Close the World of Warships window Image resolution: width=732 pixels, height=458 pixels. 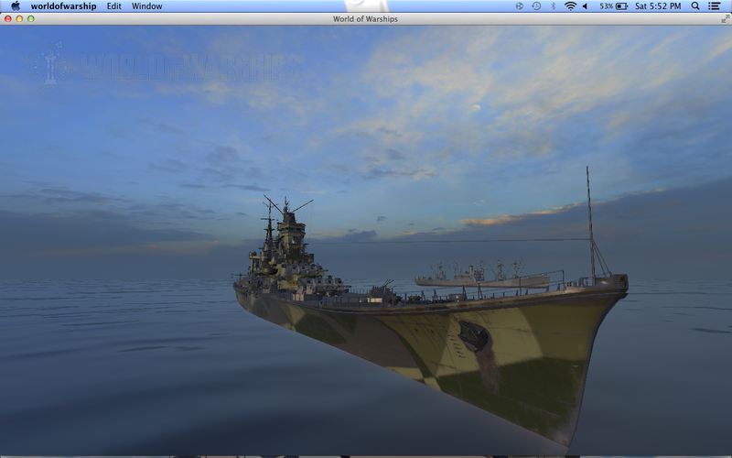point(8,18)
